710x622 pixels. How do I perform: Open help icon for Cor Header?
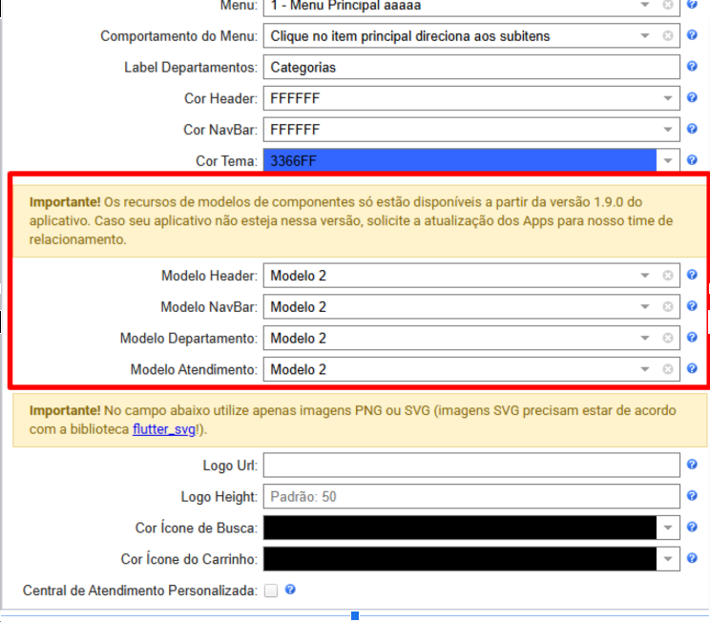(x=692, y=97)
